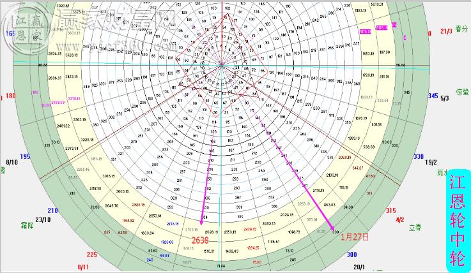Click the blue 330 degree marker
The image size is (471, 273).
point(419,157)
